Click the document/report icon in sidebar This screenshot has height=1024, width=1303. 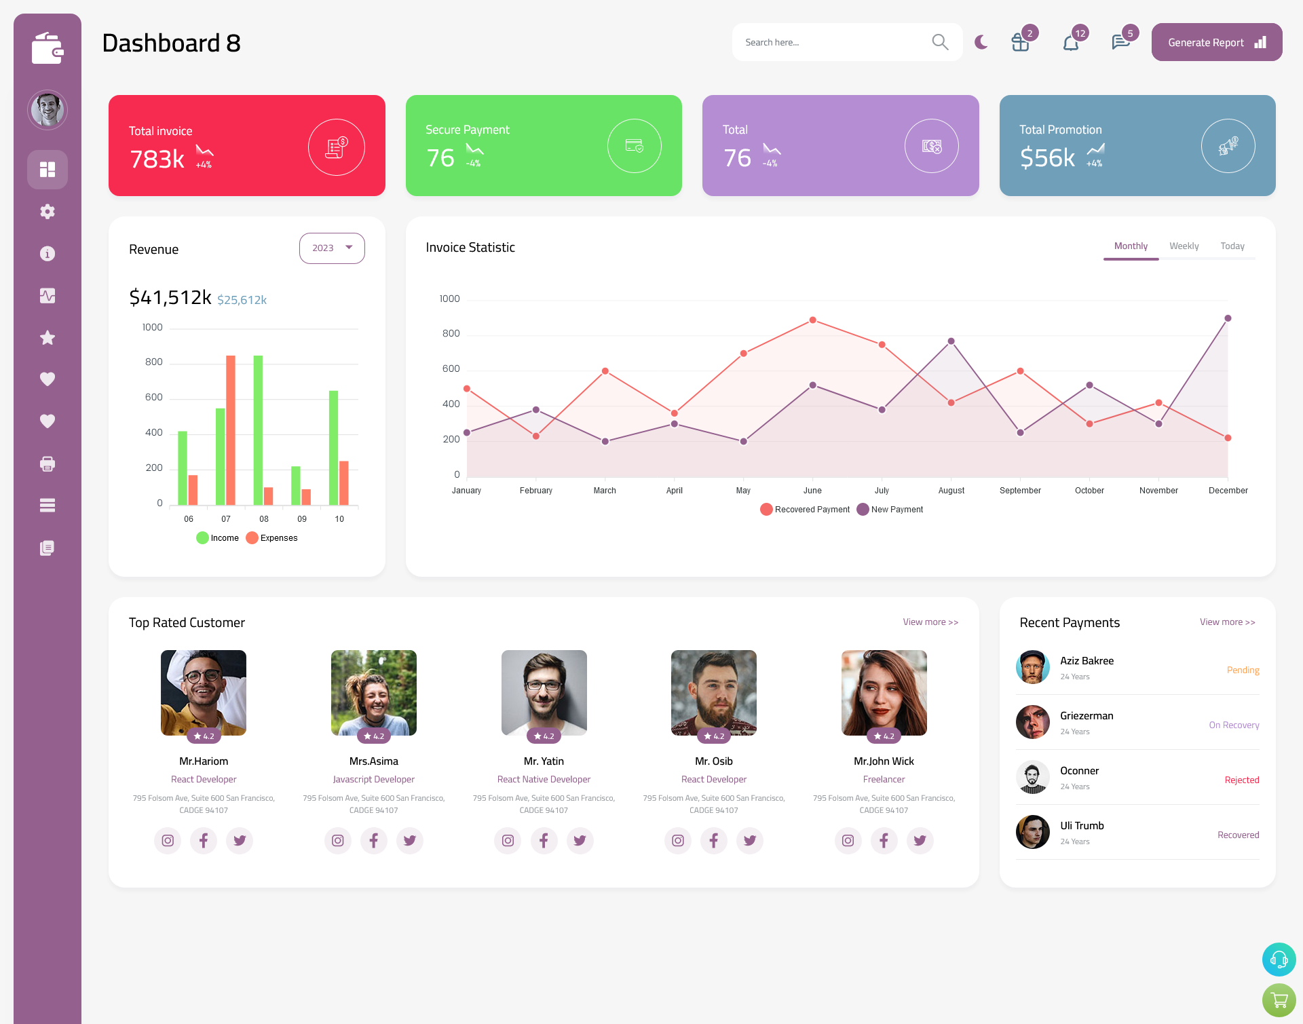tap(48, 548)
